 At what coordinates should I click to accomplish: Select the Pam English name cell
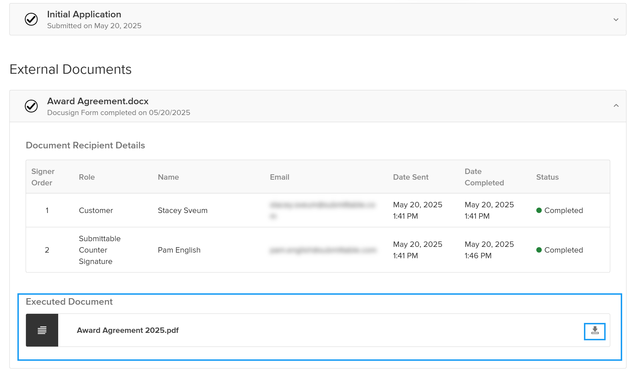[x=179, y=250]
